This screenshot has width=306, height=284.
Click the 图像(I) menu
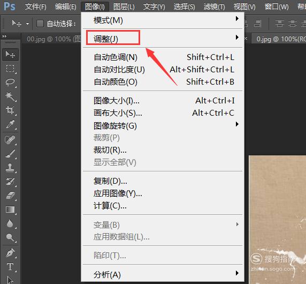click(95, 7)
